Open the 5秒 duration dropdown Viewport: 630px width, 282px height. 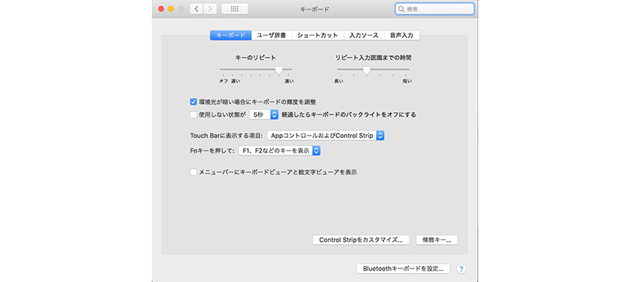(x=264, y=114)
